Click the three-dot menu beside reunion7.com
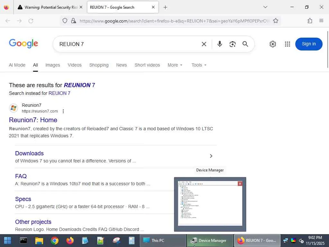The height and width of the screenshot is (247, 329). 63,111
